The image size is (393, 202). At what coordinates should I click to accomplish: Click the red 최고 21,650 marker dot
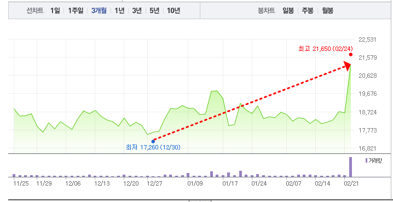pyautogui.click(x=351, y=54)
